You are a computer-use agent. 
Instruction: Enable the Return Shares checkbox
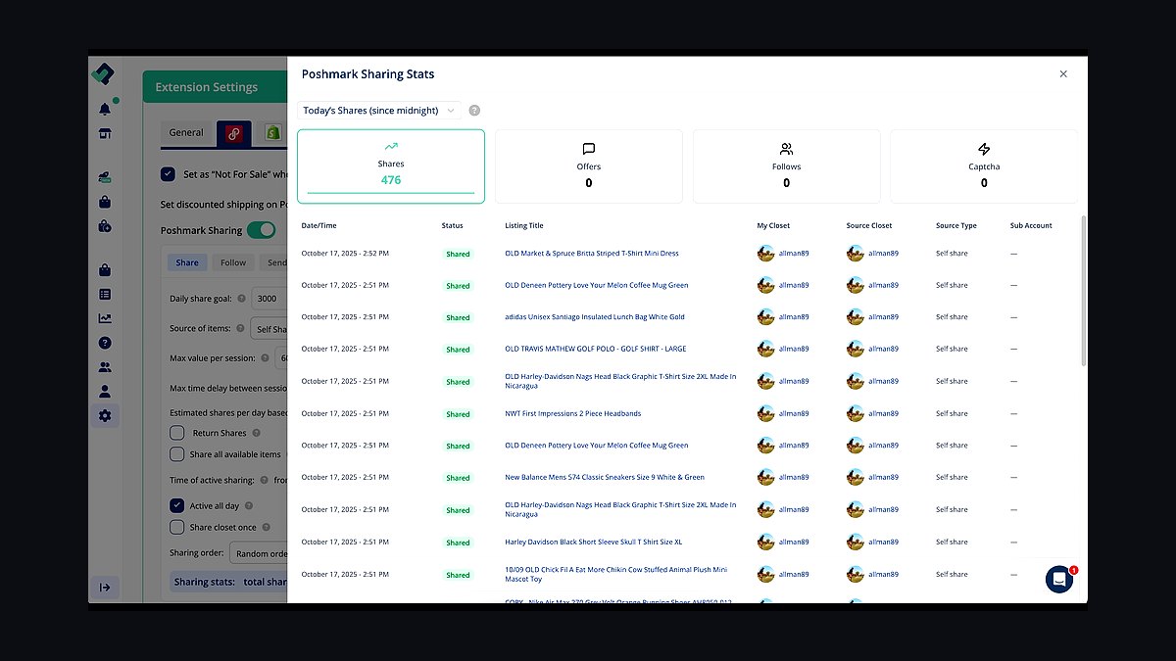[177, 433]
